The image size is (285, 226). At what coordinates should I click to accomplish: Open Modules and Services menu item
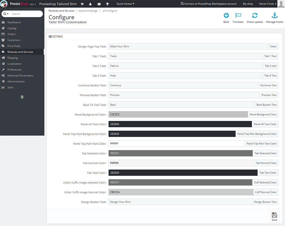pyautogui.click(x=22, y=52)
